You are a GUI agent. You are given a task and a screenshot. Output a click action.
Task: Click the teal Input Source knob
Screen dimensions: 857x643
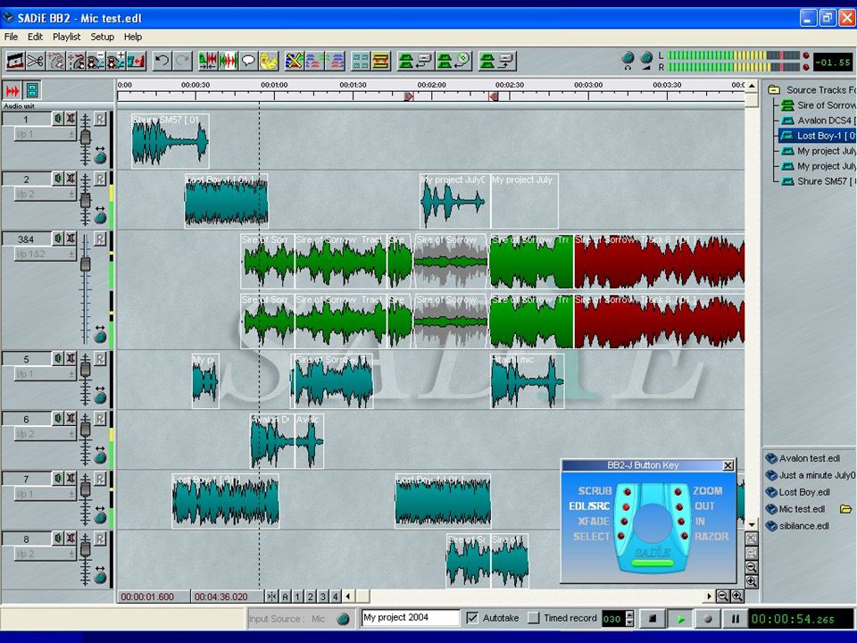[x=343, y=619]
